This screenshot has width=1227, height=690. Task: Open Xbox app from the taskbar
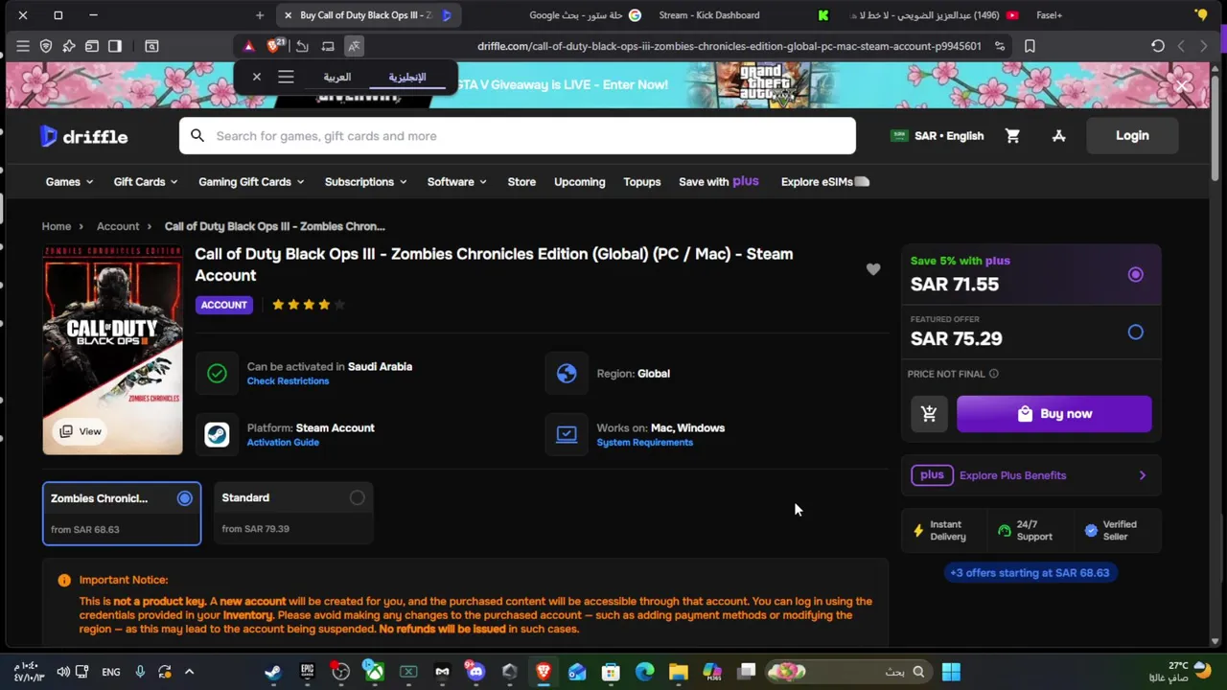pyautogui.click(x=374, y=672)
